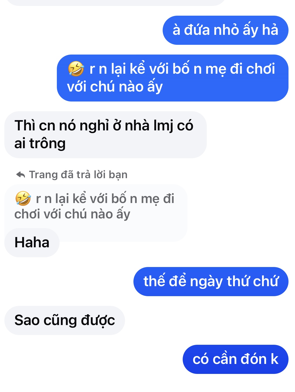Screen dimensions: 295x392
Task: Tap the blue 'r n lại kể với bố' message
Action: [x=173, y=78]
